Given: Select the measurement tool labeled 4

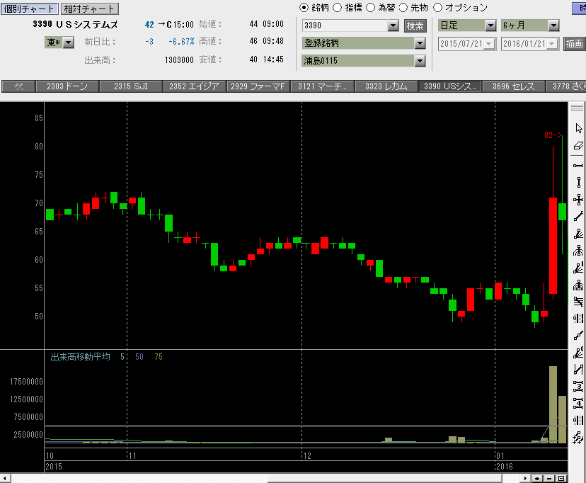Looking at the screenshot, I should point(578,403).
